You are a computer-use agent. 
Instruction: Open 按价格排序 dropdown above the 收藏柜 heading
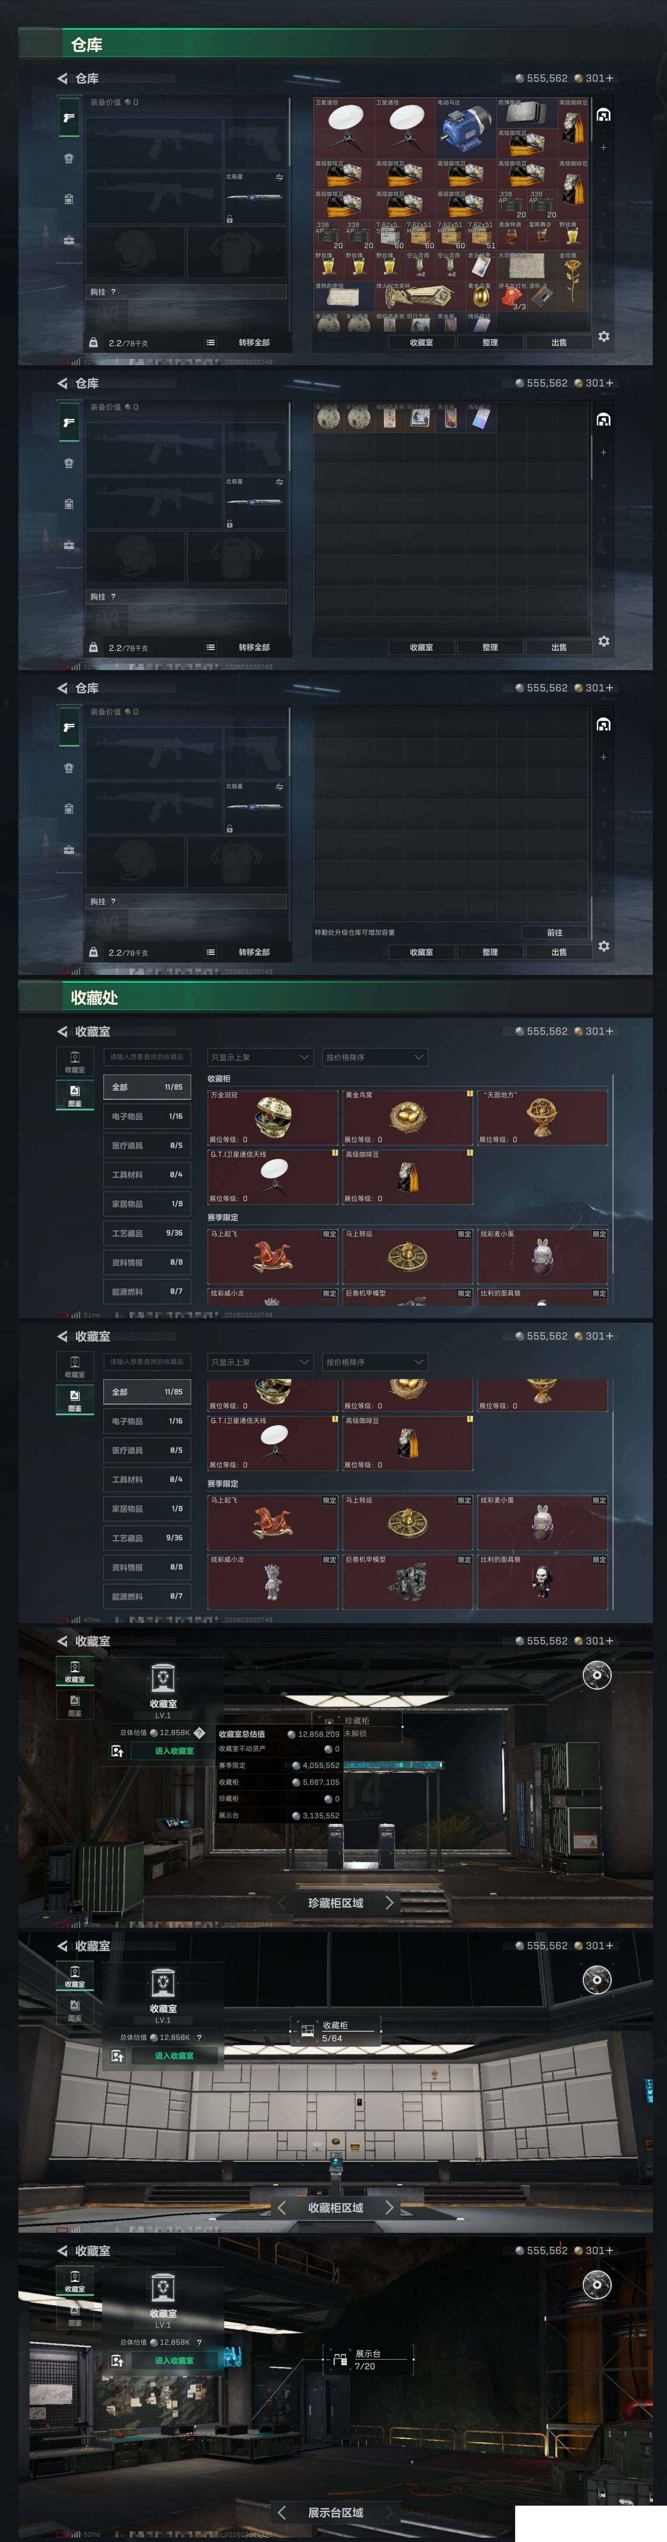375,1057
